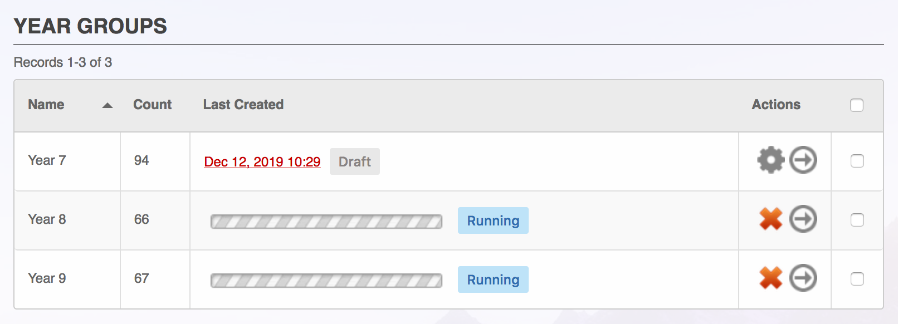Click the arrow icon for Year 7
The image size is (898, 324).
[x=803, y=160]
